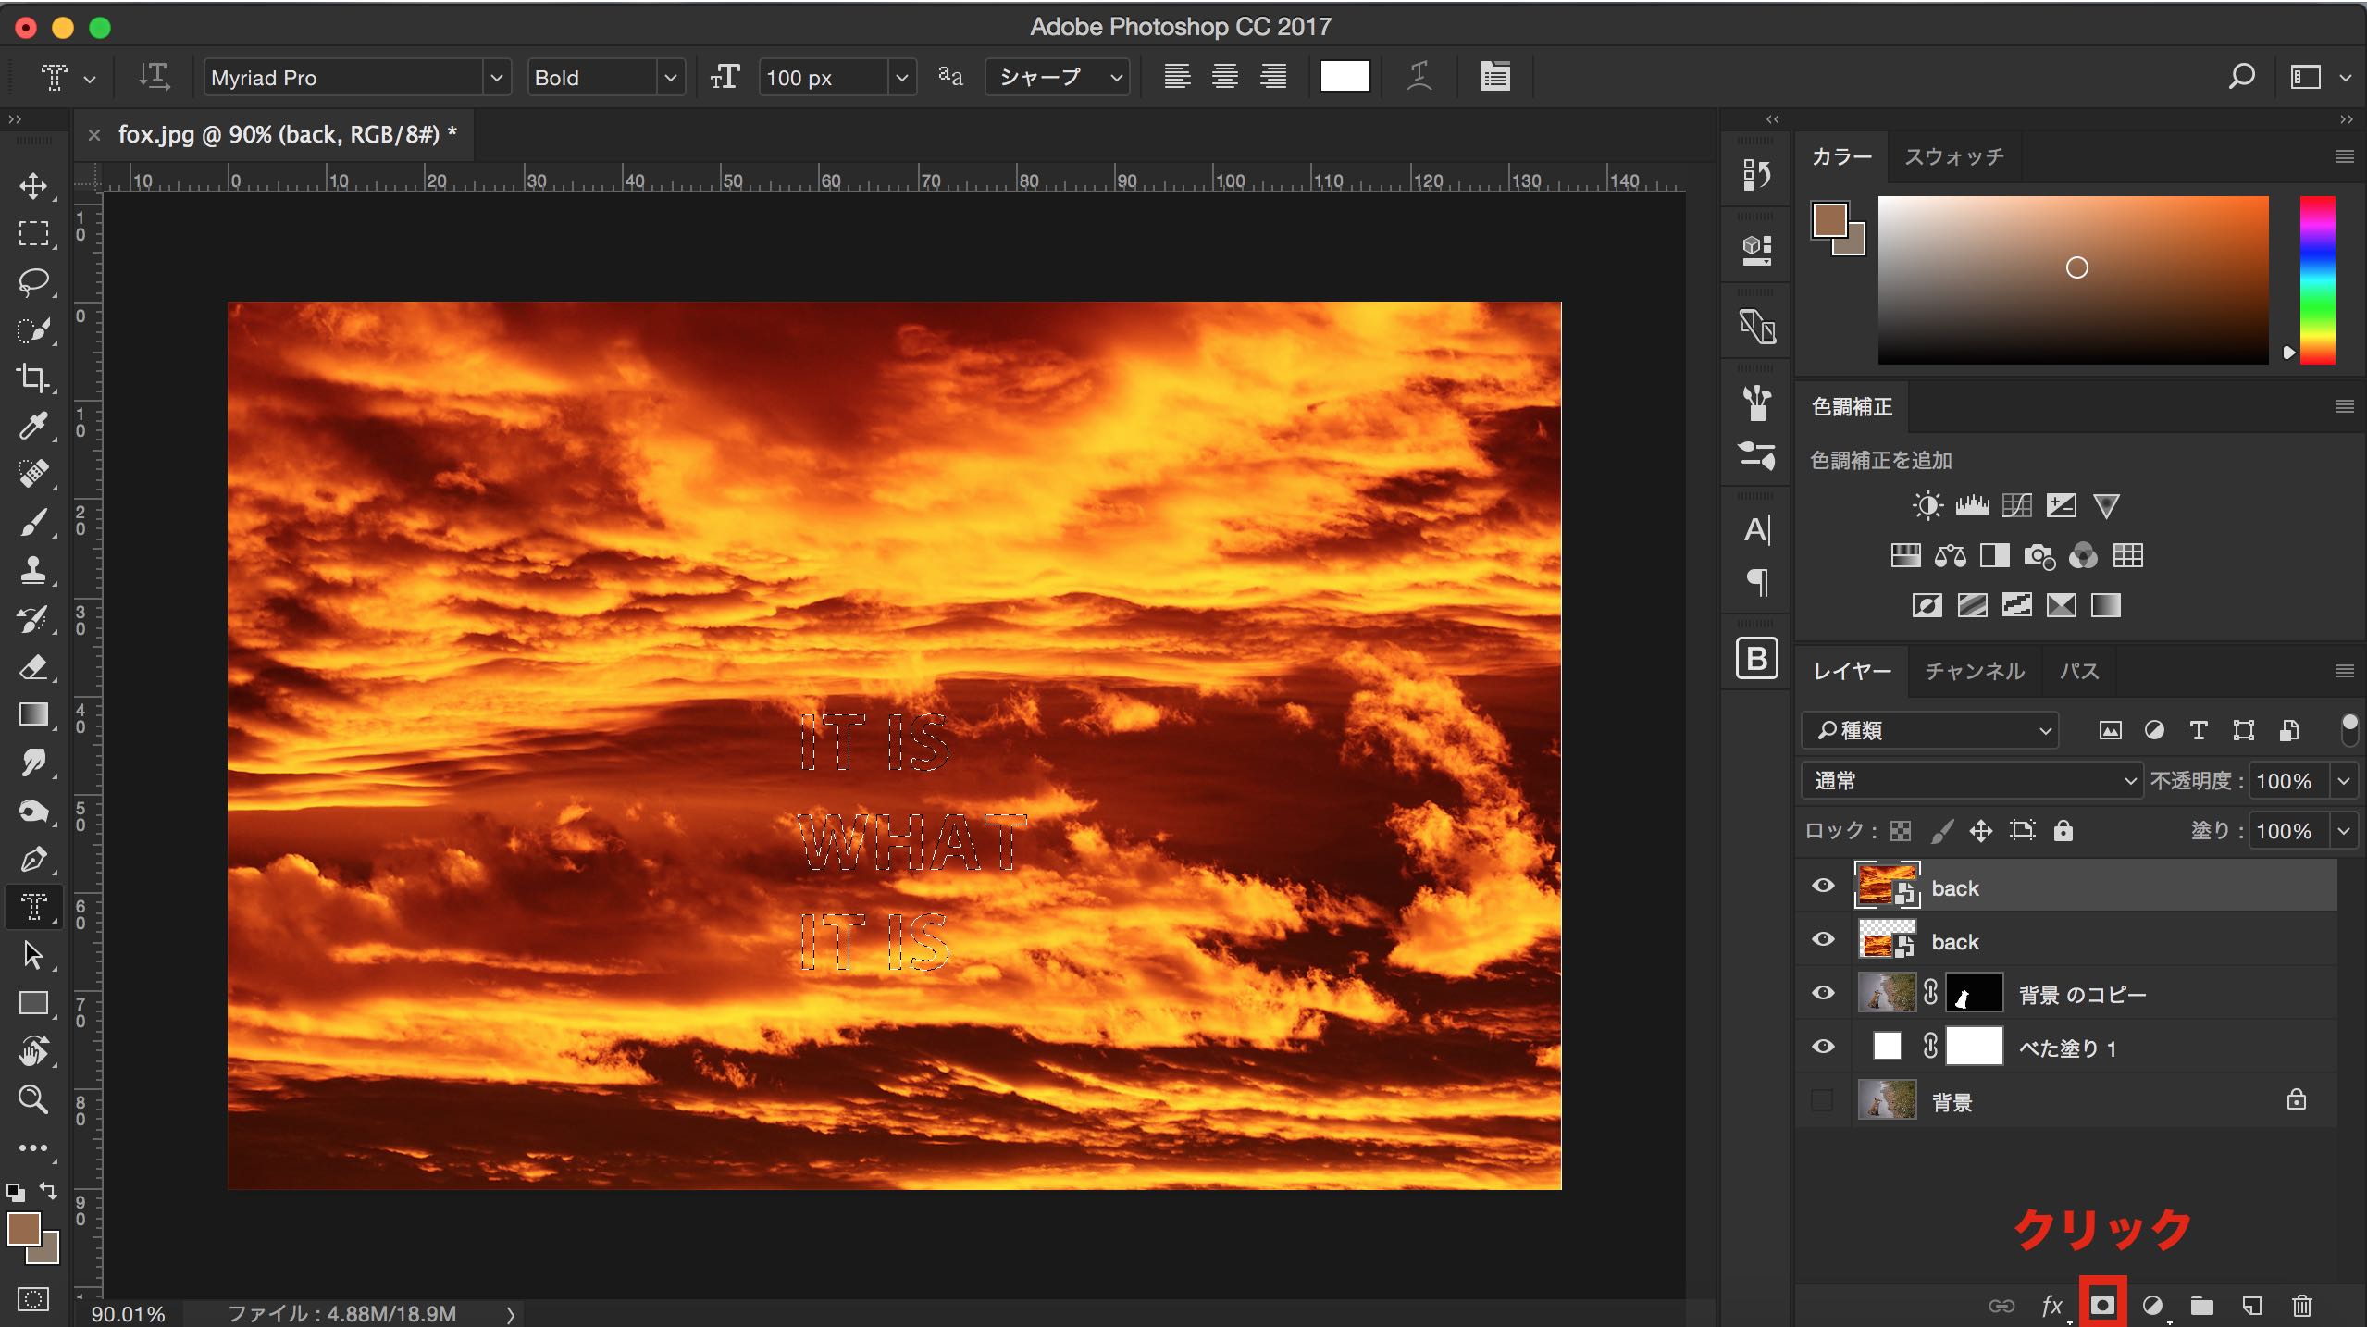Hide the top back layer
Screen dimensions: 2367x1327
point(1823,886)
